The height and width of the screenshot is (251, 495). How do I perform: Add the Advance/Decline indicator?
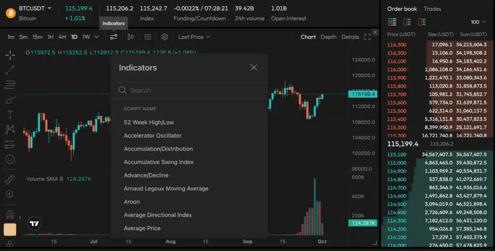point(146,175)
